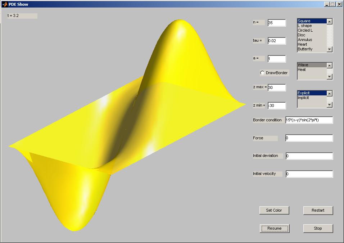Minimize the PDE Show window

point(327,4)
